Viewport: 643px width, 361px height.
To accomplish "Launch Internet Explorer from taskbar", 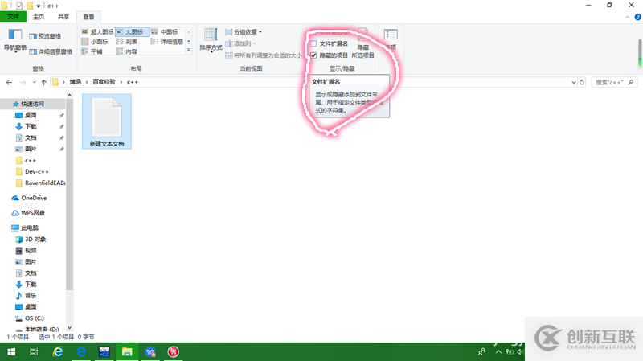I will [x=58, y=351].
